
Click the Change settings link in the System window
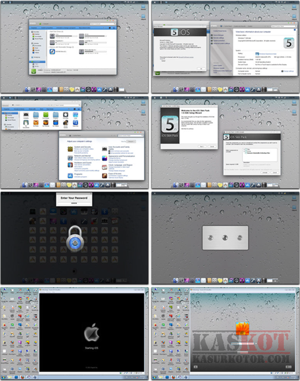(x=288, y=71)
